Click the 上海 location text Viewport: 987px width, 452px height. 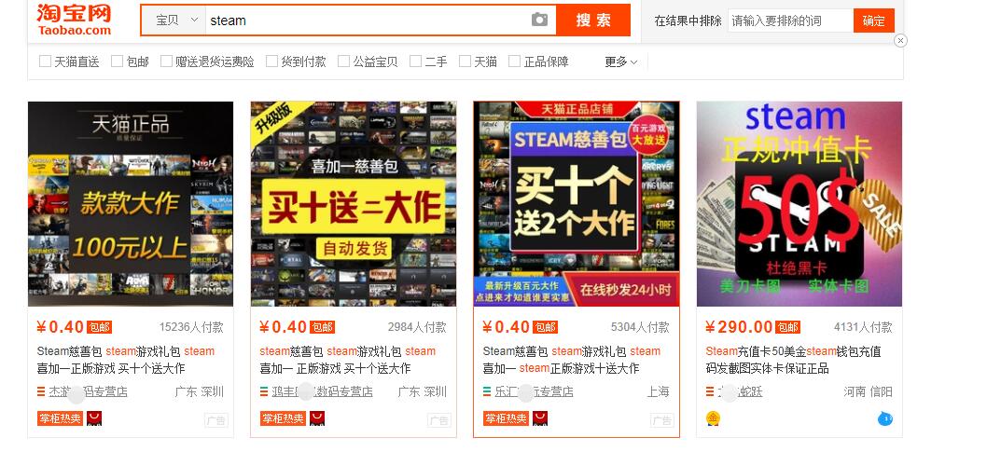pyautogui.click(x=659, y=391)
